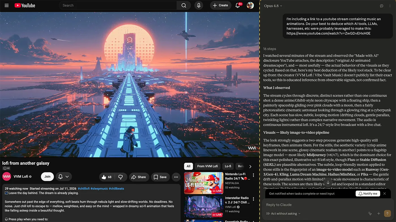This screenshot has height=222, width=396.
Task: Show more filter chips with right chevron
Action: (250, 166)
